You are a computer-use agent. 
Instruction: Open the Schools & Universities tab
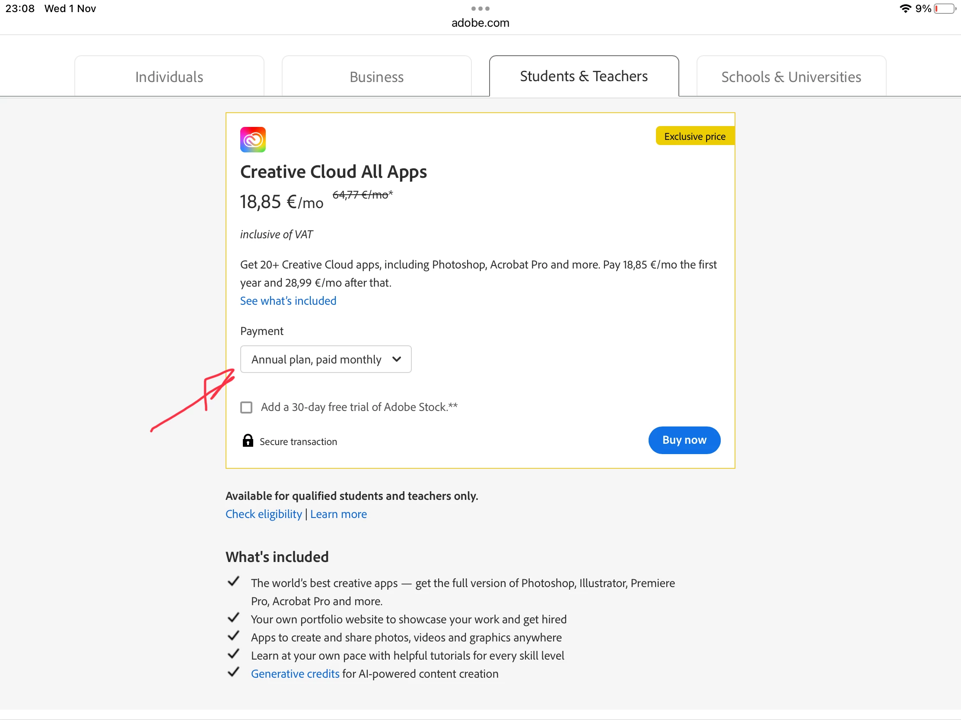click(x=791, y=77)
